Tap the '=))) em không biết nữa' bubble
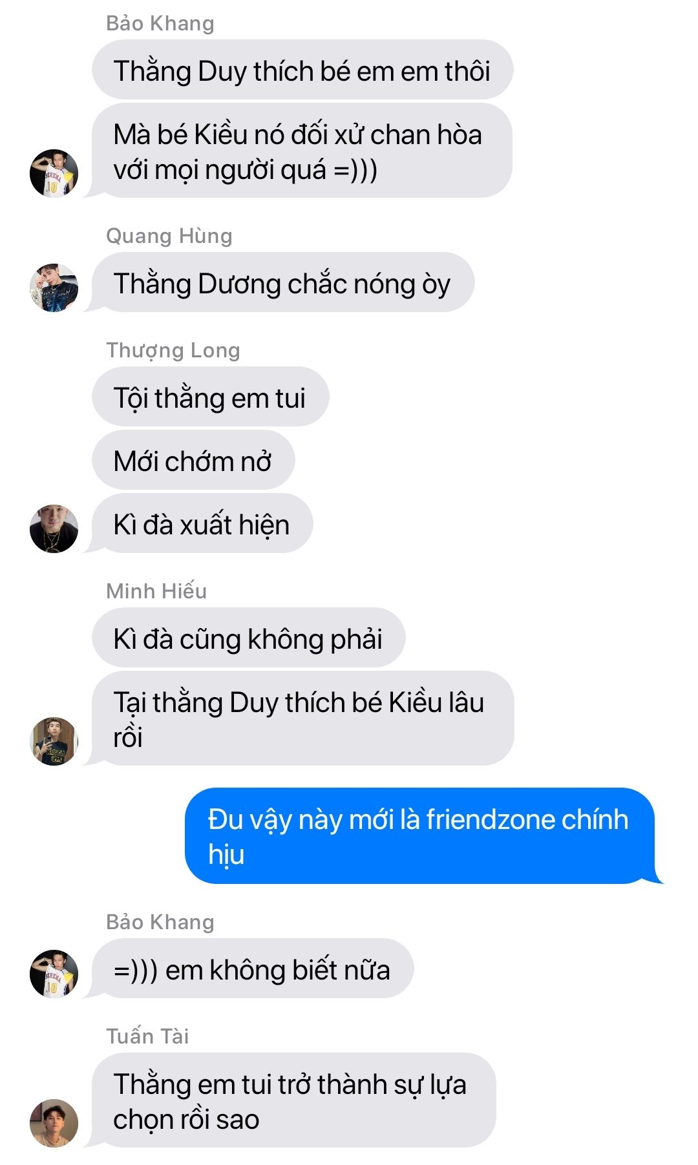This screenshot has height=1165, width=698. tap(253, 969)
